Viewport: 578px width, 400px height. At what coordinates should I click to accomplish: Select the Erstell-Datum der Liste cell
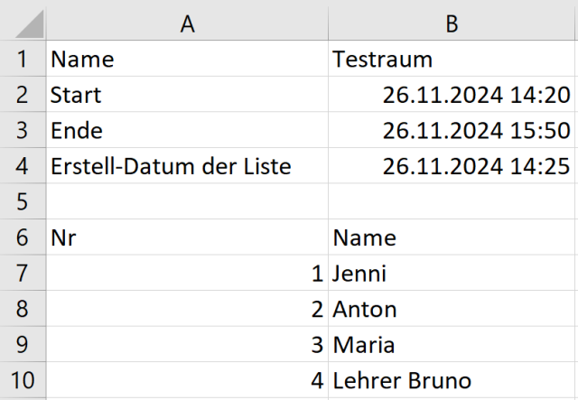[187, 166]
